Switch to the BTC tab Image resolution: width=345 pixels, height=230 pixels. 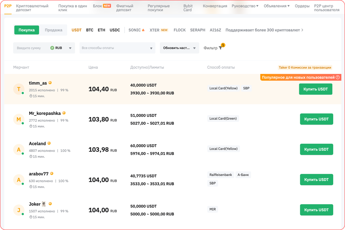click(89, 30)
